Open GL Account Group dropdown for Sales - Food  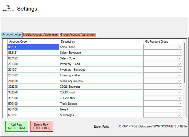[x=180, y=47]
